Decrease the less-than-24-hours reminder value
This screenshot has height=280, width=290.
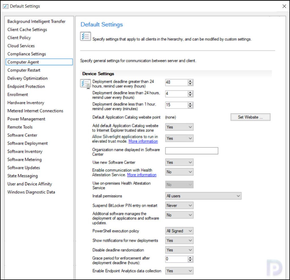tap(190, 95)
